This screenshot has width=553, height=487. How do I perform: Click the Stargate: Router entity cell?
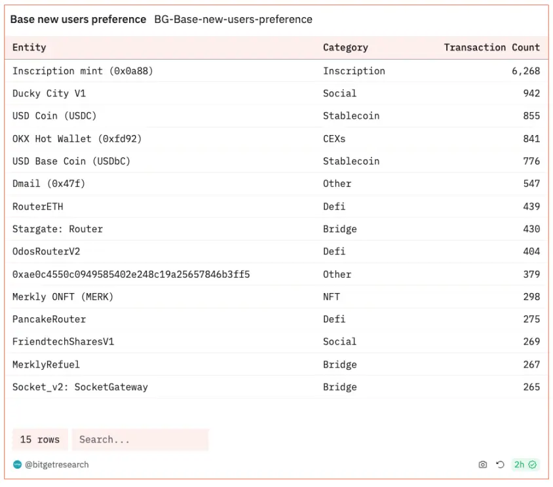(58, 229)
